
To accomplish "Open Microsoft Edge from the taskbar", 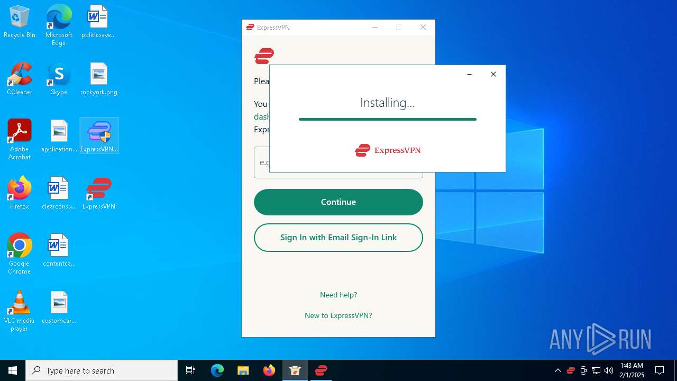I will pos(217,370).
